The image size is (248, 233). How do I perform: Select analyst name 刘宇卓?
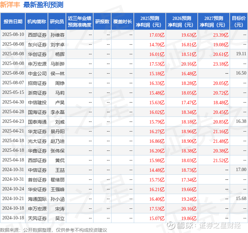58,45
